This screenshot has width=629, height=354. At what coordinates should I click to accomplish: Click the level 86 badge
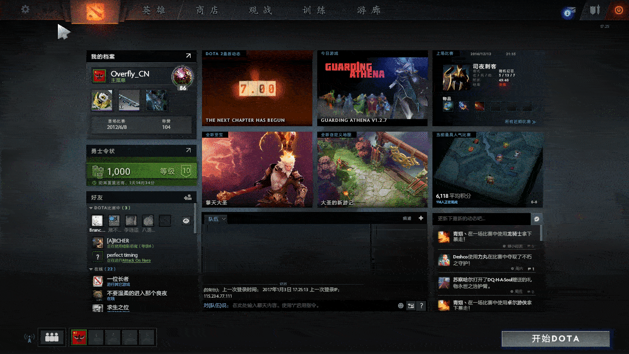click(182, 78)
